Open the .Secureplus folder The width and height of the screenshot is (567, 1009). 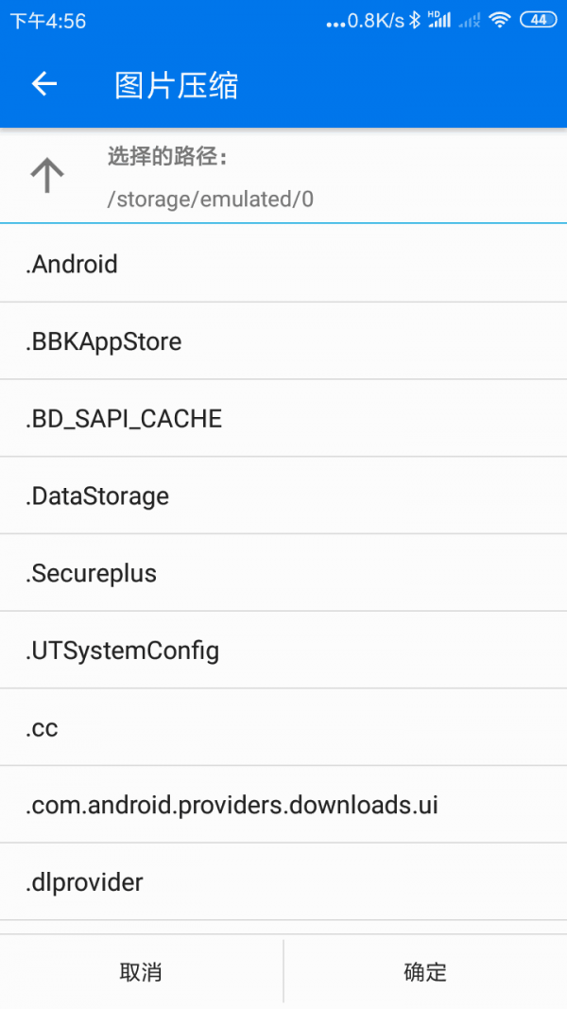(x=283, y=573)
